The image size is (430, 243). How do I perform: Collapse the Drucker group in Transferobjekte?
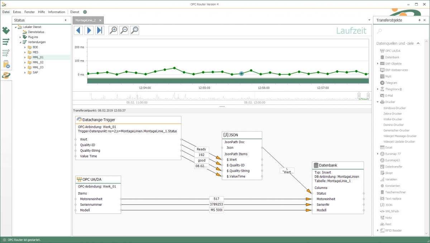click(378, 102)
